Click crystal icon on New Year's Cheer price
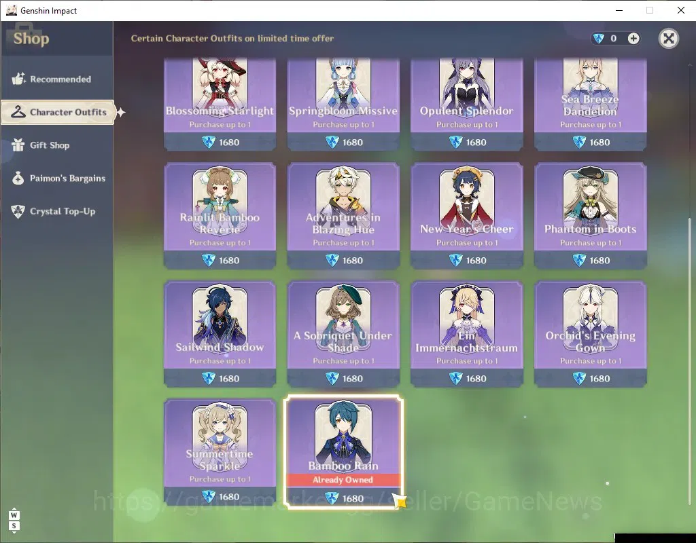This screenshot has height=543, width=696. pyautogui.click(x=455, y=261)
